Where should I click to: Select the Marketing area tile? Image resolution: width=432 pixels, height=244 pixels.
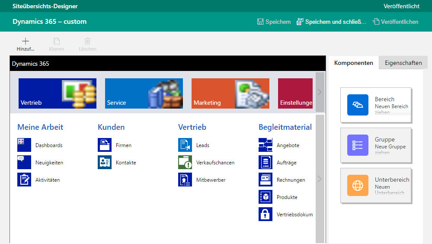tap(230, 93)
